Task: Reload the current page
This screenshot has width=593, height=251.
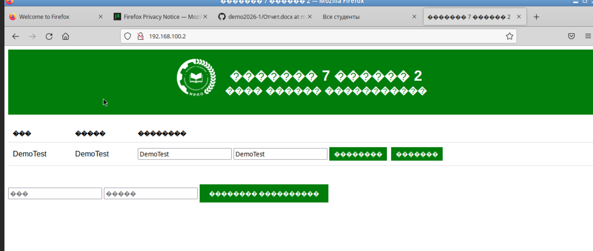Action: tap(49, 36)
